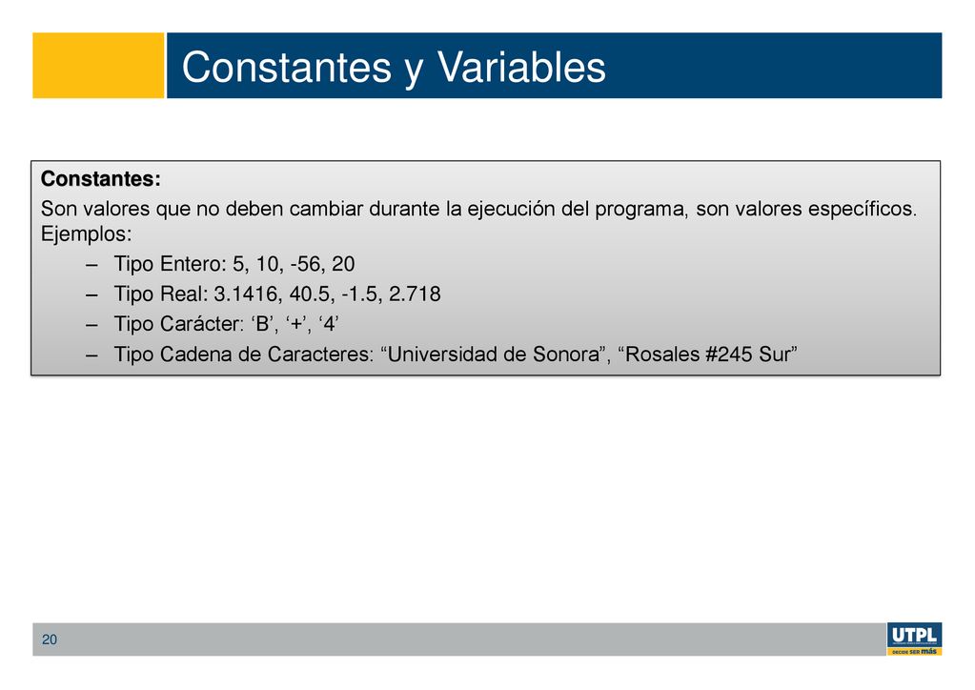The height and width of the screenshot is (690, 975).
Task: Click the gray footer bar
Action: click(460, 639)
